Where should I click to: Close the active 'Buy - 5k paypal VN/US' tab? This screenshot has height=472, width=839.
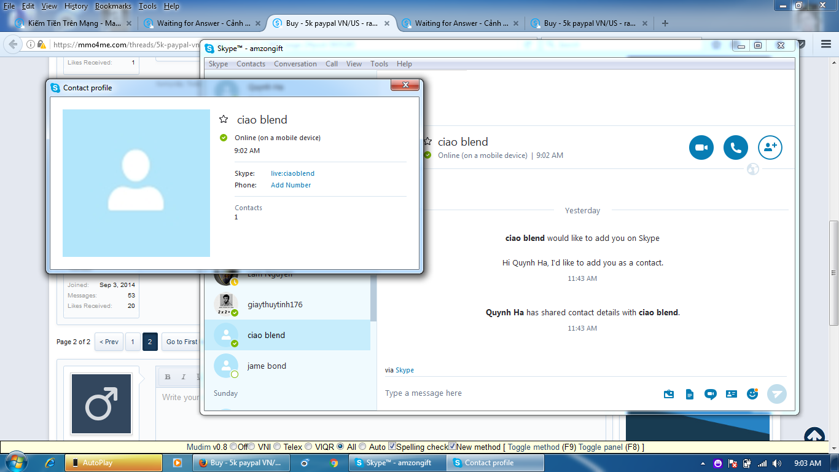point(387,23)
